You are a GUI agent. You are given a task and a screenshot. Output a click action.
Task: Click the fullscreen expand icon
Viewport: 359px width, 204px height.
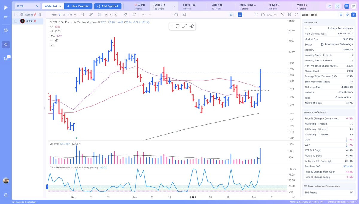pos(296,14)
